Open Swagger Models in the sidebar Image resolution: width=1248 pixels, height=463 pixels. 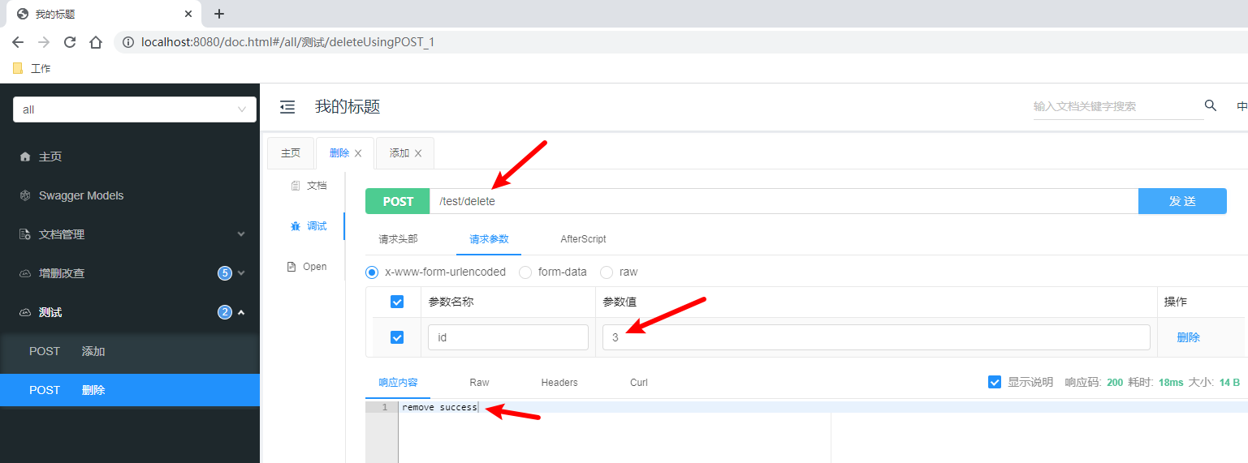point(130,195)
